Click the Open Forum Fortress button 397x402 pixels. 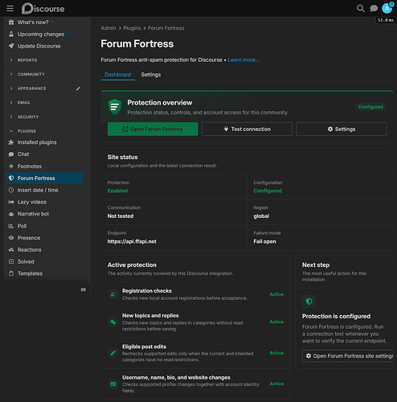pos(153,129)
